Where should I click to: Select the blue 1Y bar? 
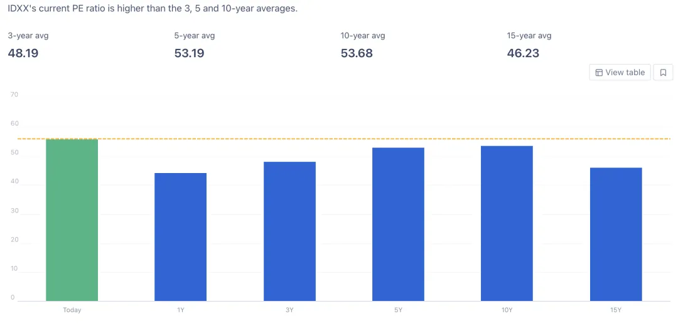[x=181, y=237]
